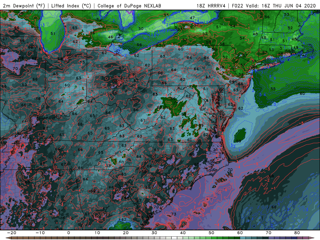This screenshot has width=320, height=240.
Task: Click the 73 dewpoint value off the Carolina coast
Action: click(x=174, y=214)
